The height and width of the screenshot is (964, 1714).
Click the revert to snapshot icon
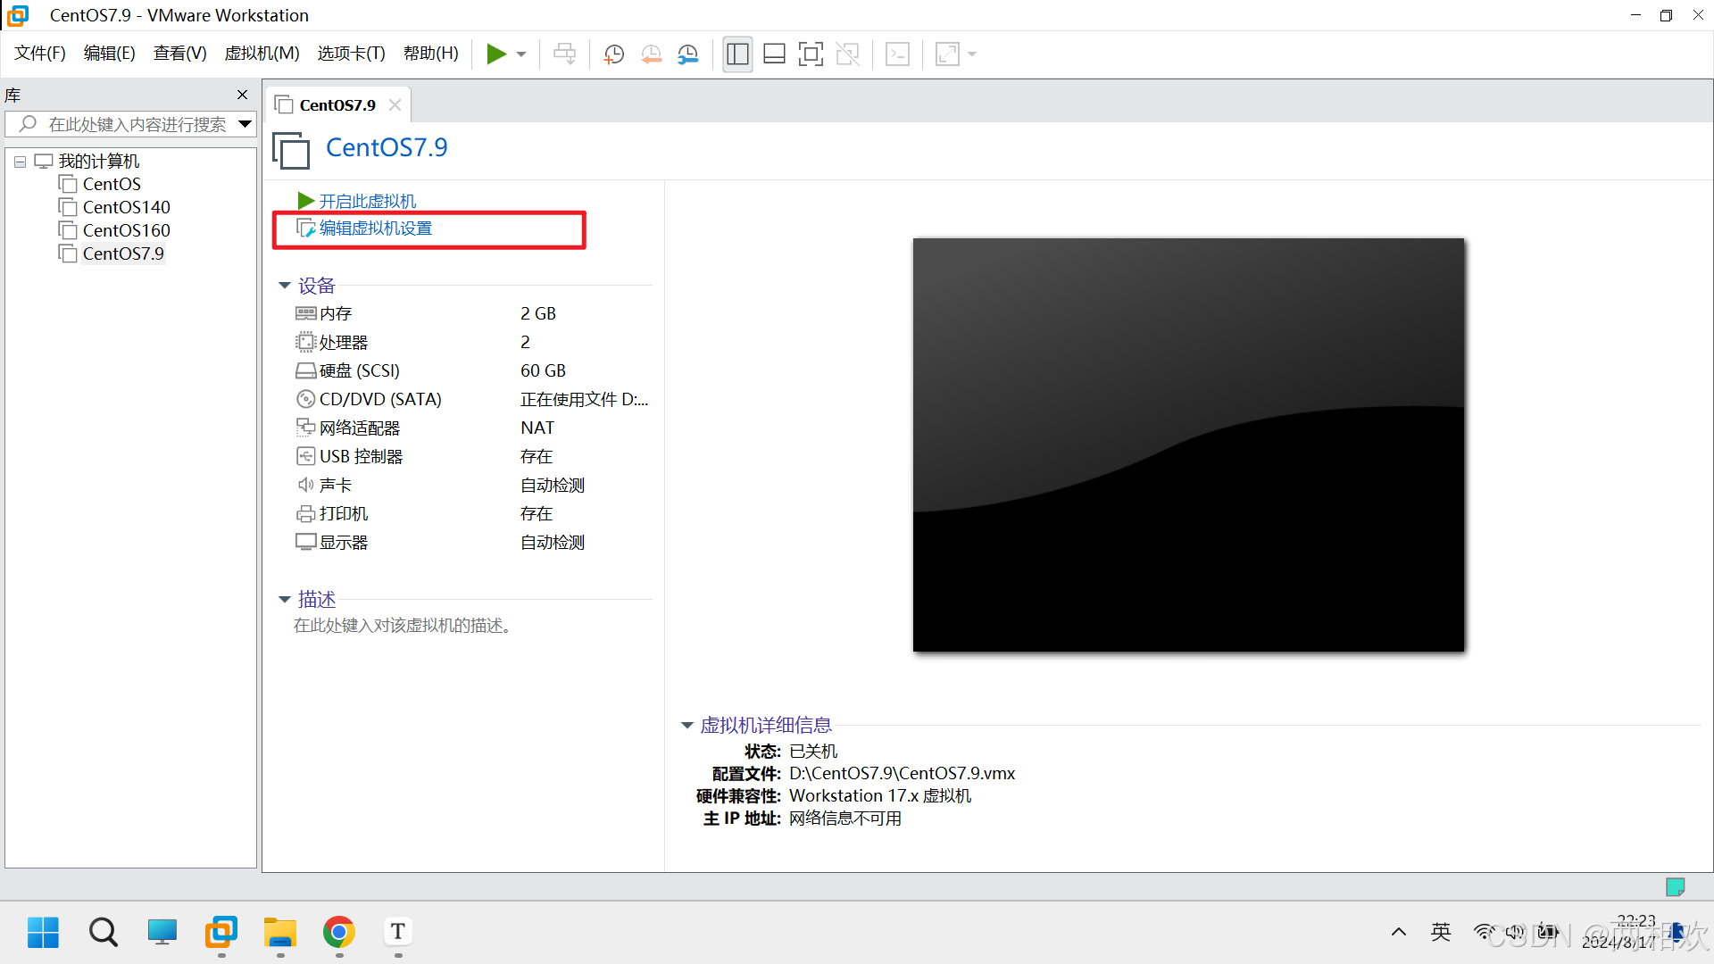651,54
